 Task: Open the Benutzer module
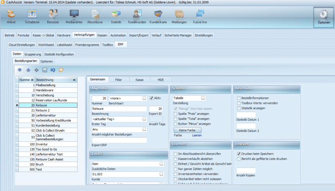[x=53, y=17]
